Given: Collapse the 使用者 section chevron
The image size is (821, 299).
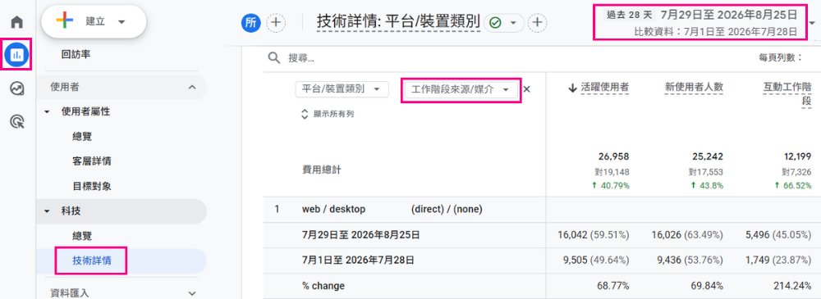Looking at the screenshot, I should point(191,88).
